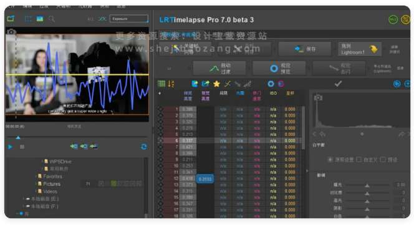Adjust the 阴影 shadows slider

367,209
